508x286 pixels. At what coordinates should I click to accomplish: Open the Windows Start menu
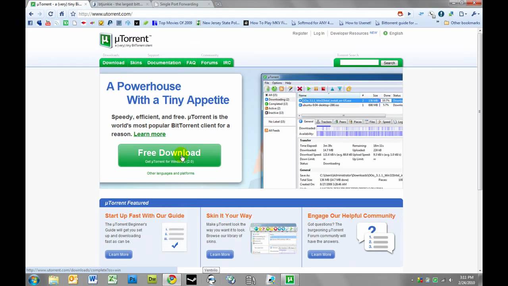point(34,280)
